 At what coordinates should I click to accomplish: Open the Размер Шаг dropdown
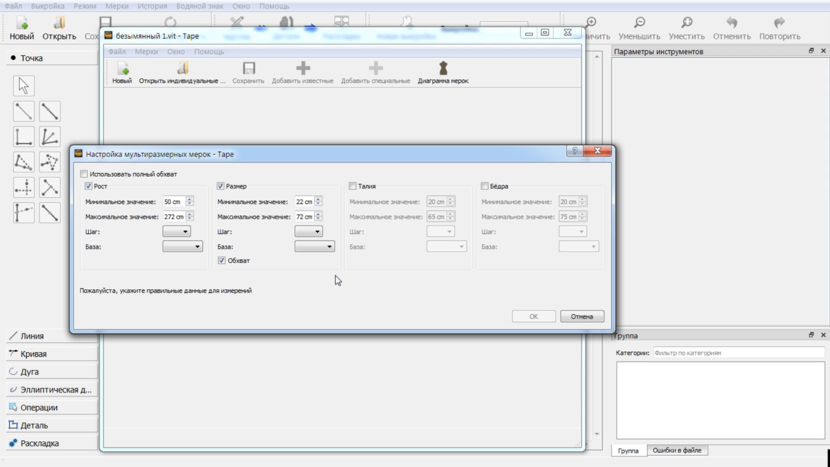click(x=308, y=231)
